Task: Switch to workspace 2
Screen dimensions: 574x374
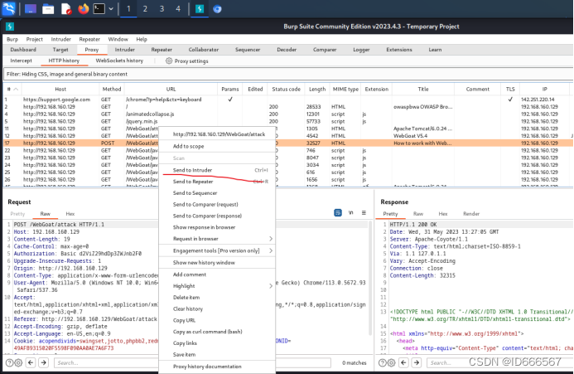Action: point(145,9)
